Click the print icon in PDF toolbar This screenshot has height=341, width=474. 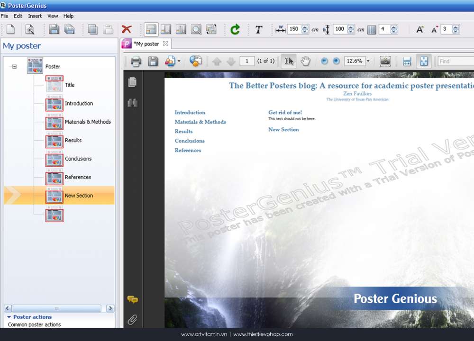point(136,61)
